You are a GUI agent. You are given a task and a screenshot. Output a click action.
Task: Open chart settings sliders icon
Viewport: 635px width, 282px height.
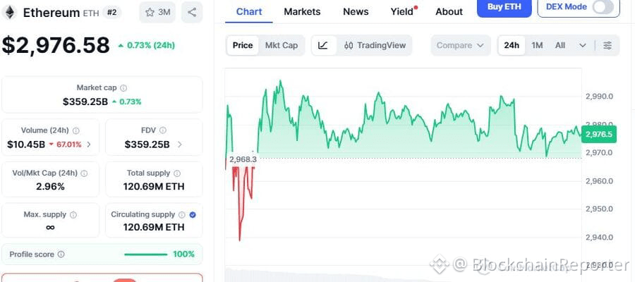point(607,45)
